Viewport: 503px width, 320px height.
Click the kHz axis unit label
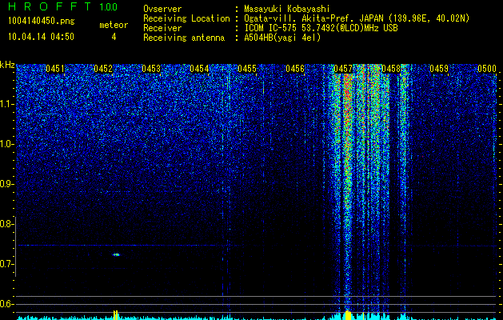pos(7,65)
